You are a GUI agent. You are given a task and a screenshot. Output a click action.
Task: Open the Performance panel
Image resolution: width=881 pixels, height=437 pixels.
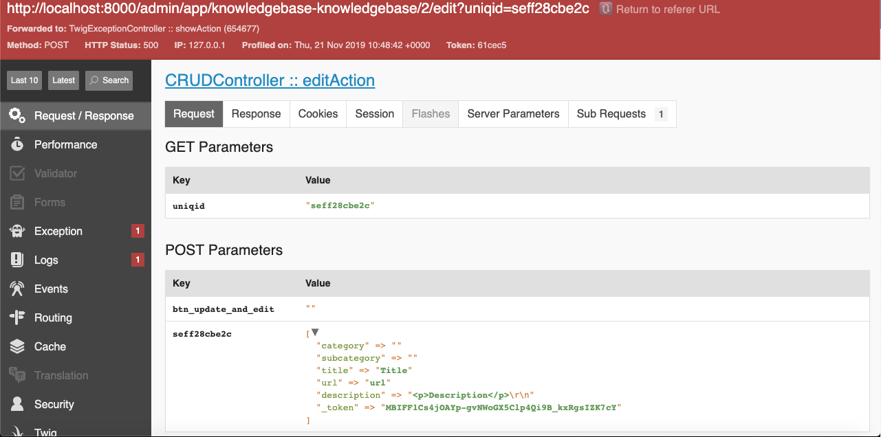(x=76, y=144)
